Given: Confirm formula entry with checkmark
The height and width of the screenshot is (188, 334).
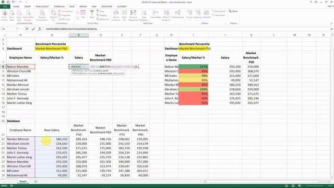Looking at the screenshot, I should pyautogui.click(x=33, y=29).
